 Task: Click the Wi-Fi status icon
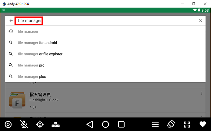click(x=195, y=10)
